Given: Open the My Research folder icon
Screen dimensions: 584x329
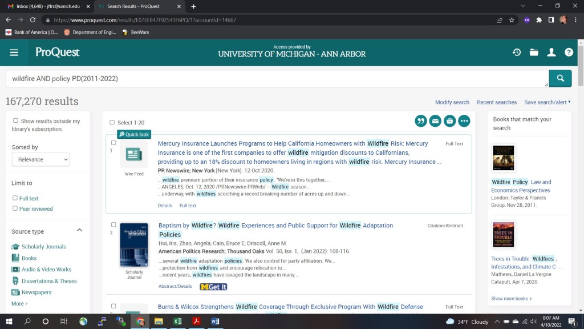Looking at the screenshot, I should 534,53.
